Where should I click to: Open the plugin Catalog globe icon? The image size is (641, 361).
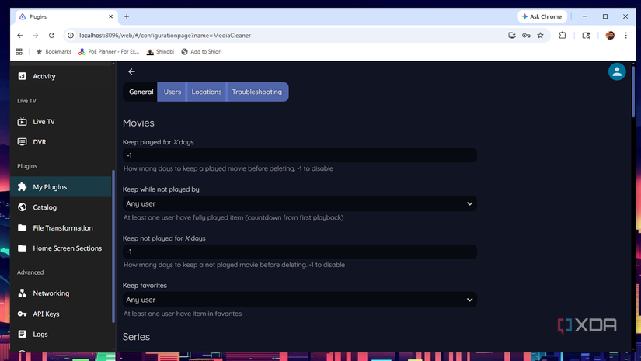22,207
